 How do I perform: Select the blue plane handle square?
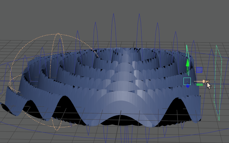199,70
